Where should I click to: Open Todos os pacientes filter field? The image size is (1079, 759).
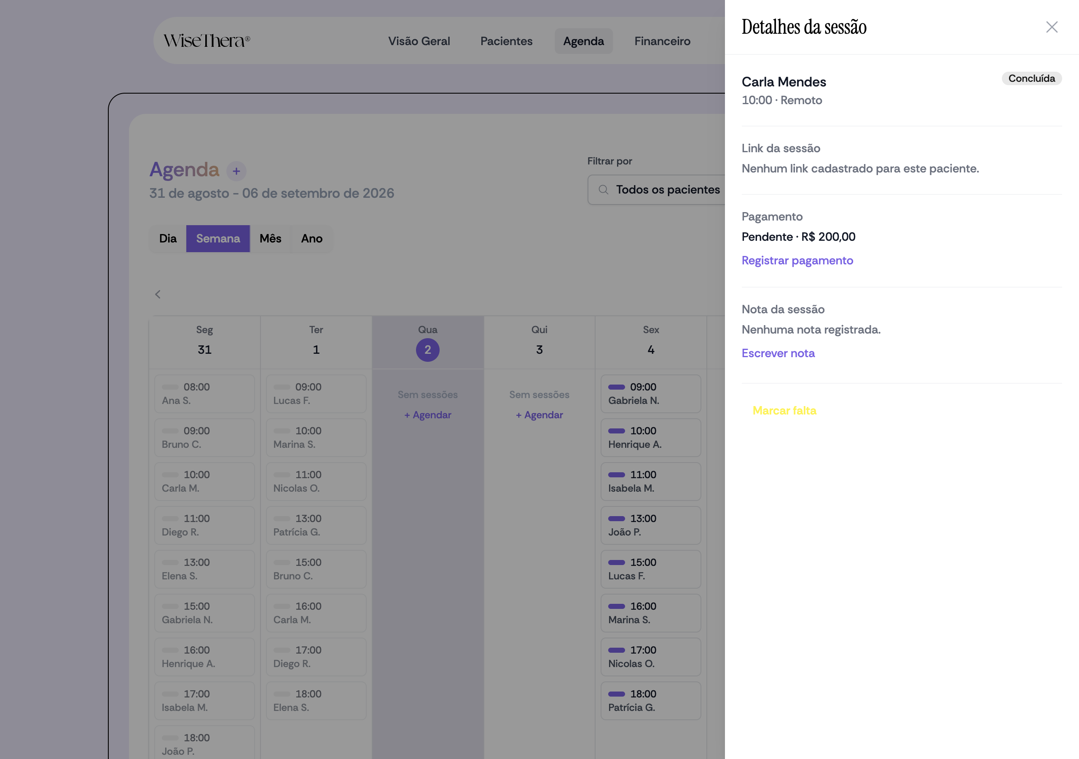(x=656, y=189)
